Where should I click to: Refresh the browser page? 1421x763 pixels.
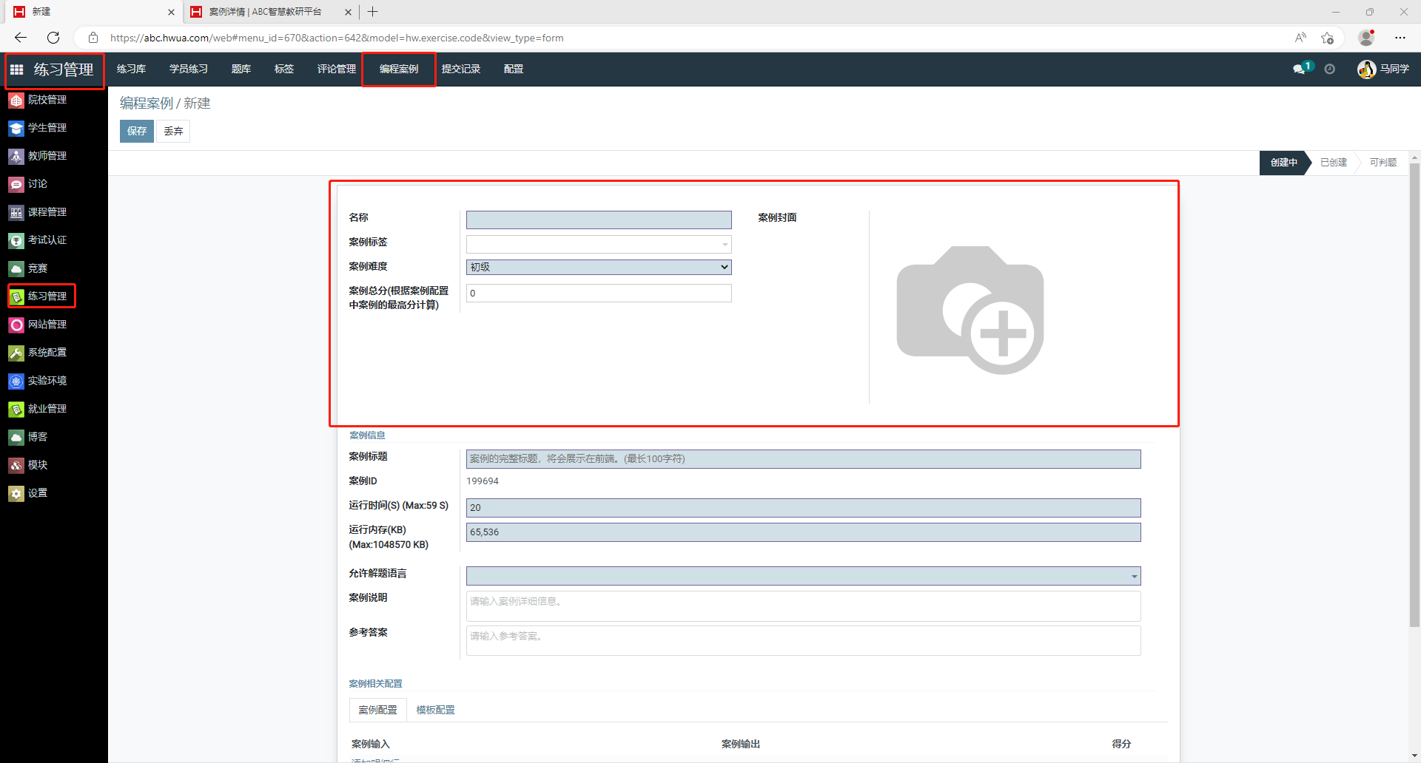(53, 38)
